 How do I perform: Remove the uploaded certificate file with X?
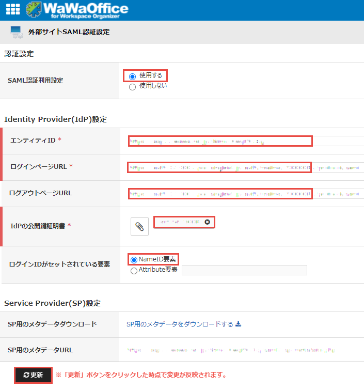(x=207, y=222)
